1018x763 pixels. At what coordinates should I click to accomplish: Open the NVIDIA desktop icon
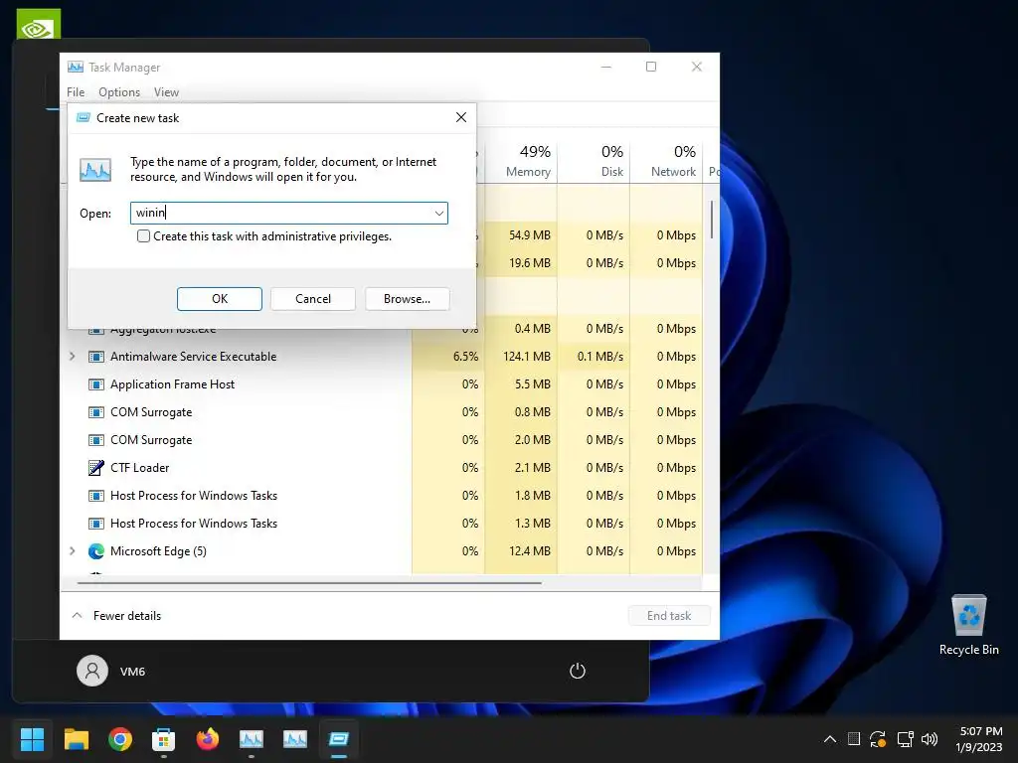(39, 25)
